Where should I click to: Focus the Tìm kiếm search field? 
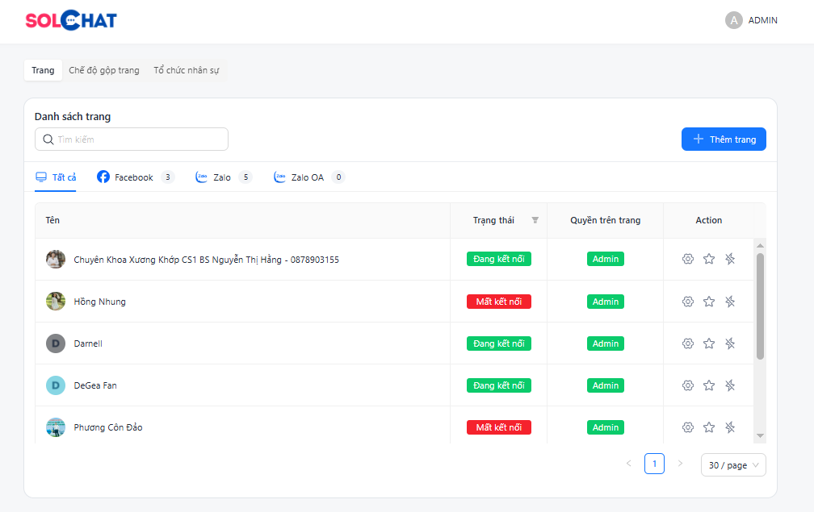click(x=137, y=139)
